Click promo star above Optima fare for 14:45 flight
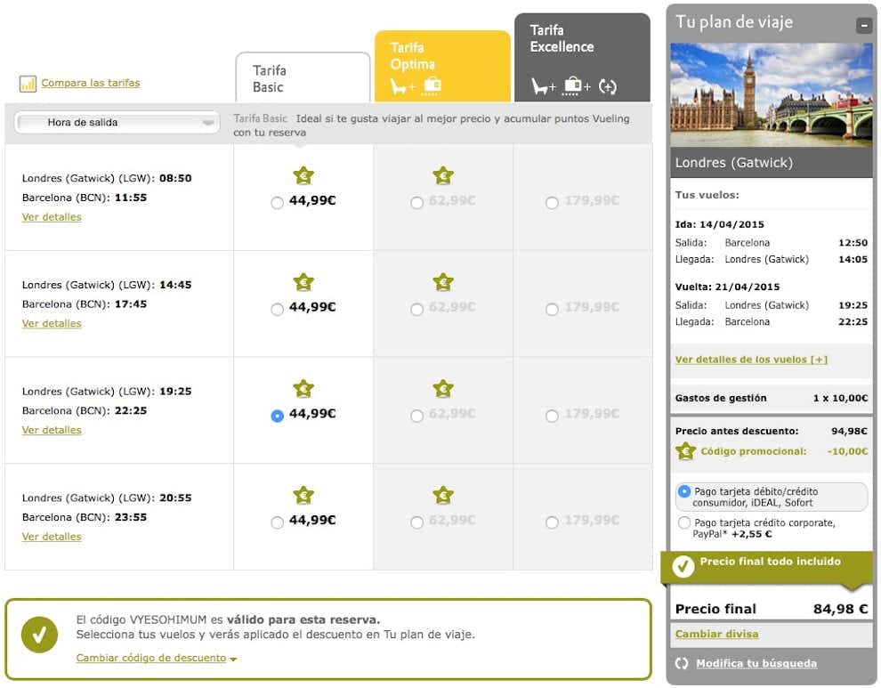The height and width of the screenshot is (688, 881). pos(443,282)
